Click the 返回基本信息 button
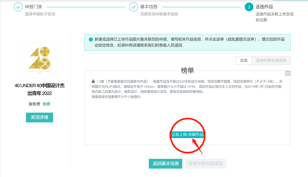The width and height of the screenshot is (308, 177). (x=165, y=164)
